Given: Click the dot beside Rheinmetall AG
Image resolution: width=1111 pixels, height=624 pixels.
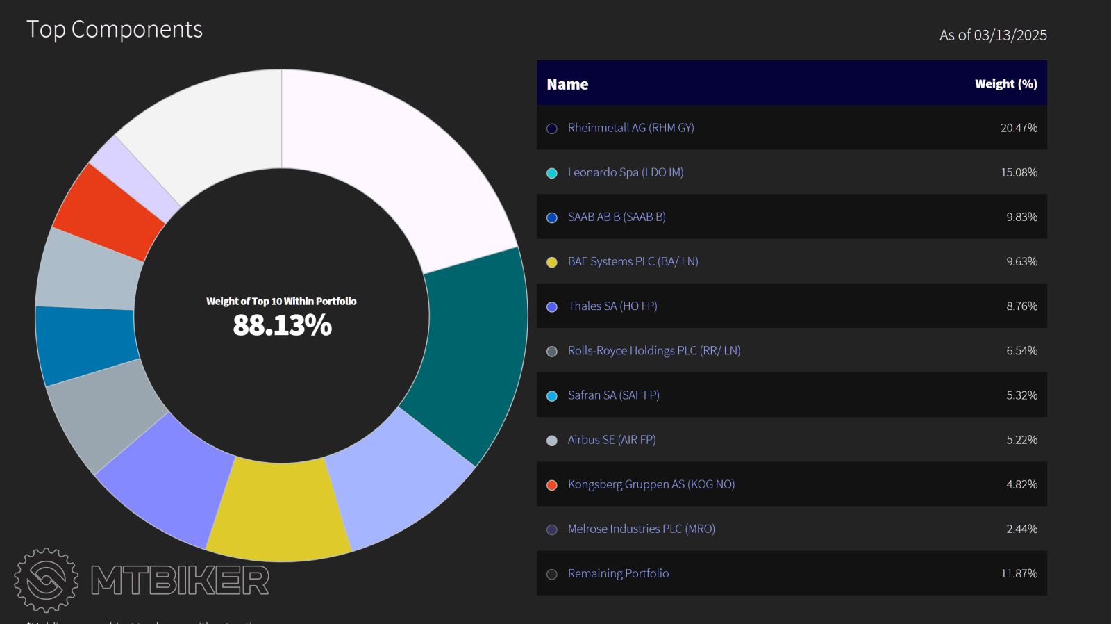Looking at the screenshot, I should [x=552, y=129].
